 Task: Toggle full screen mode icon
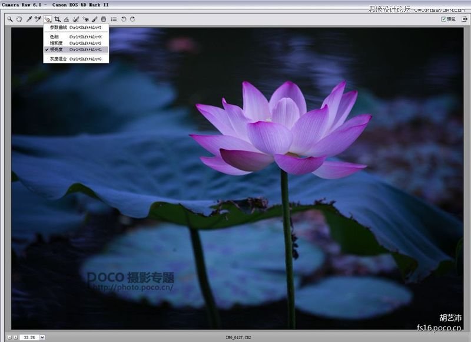click(x=465, y=19)
